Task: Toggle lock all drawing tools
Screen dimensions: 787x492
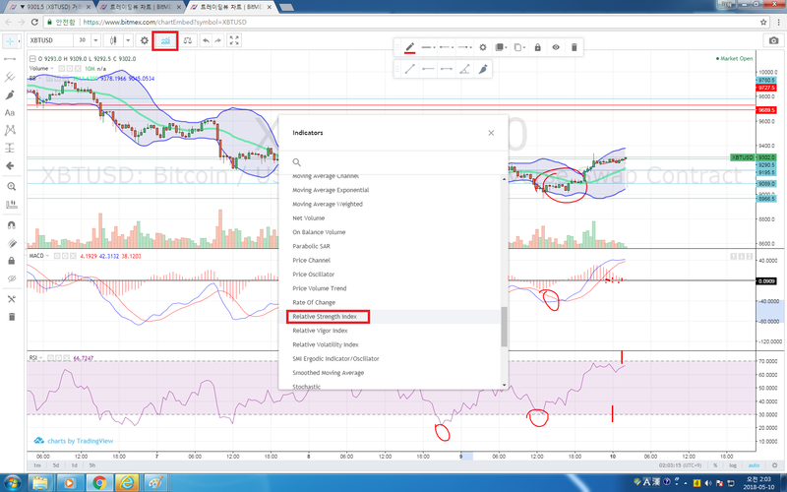Action: coord(11,261)
